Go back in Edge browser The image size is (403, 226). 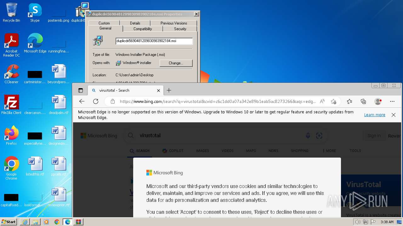[x=82, y=101]
